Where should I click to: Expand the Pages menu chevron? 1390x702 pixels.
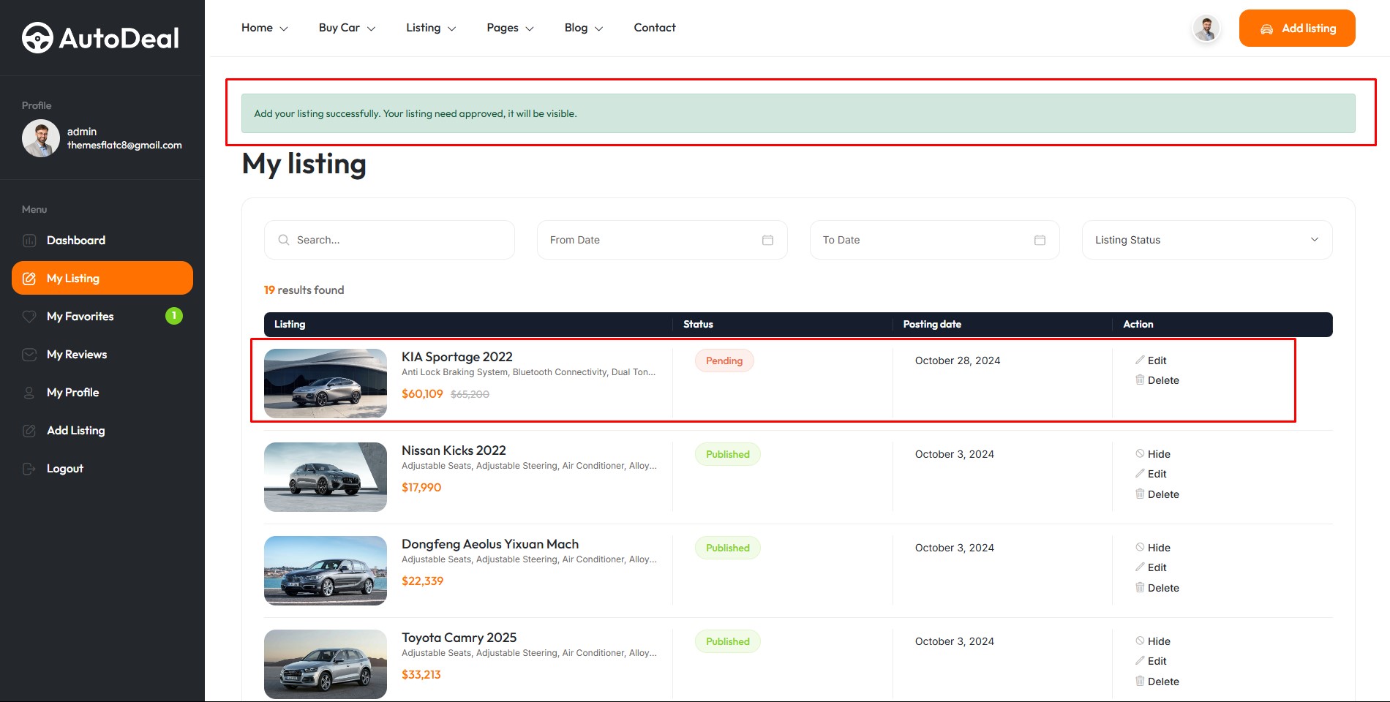point(530,29)
